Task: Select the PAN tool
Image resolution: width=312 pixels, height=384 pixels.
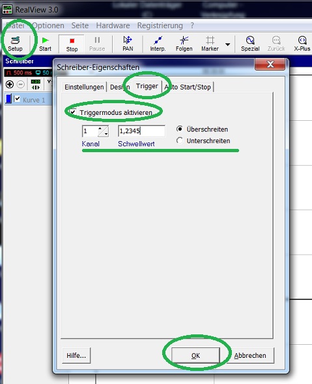Action: point(128,44)
